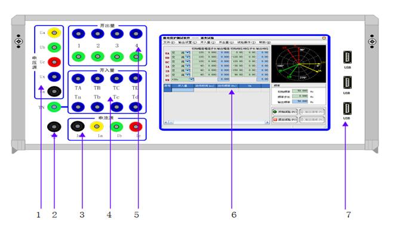The height and width of the screenshot is (237, 394).
Task: Click the blue output jack above number 1
Action: click(x=78, y=33)
